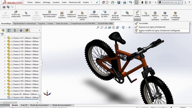
Task: Expand Vue éclatée dropdown arrow
Action: [x=137, y=20]
